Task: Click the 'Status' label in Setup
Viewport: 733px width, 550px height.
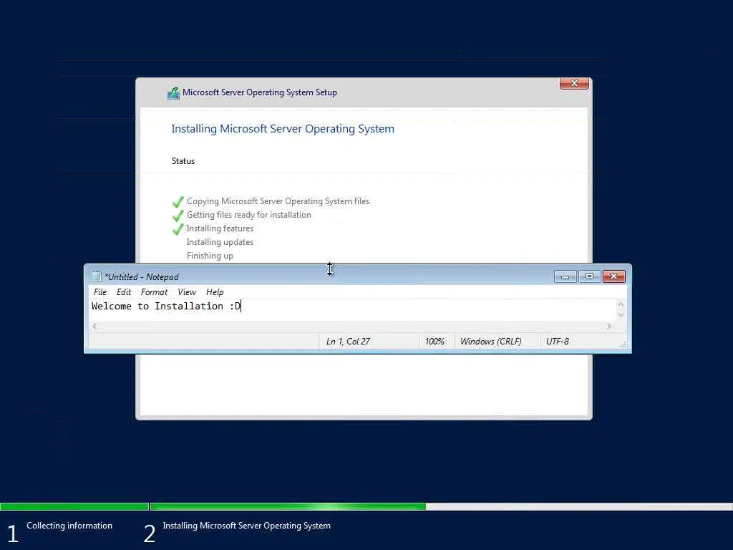Action: [183, 161]
